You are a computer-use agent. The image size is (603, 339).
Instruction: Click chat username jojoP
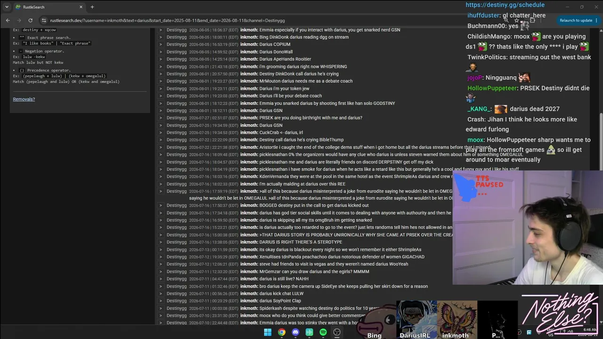(x=474, y=78)
